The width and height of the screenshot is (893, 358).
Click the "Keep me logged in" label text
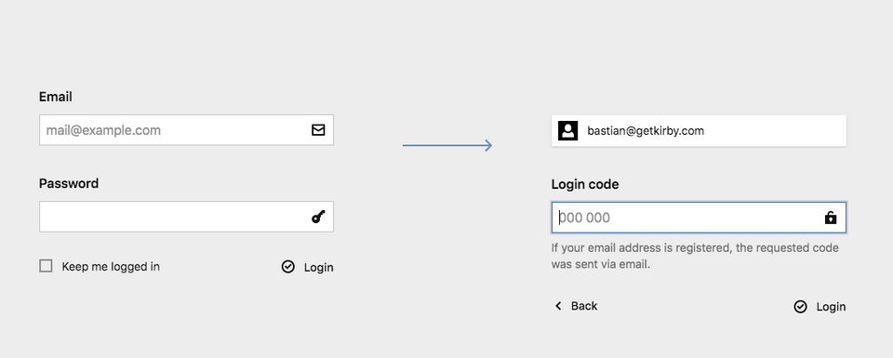coord(111,267)
